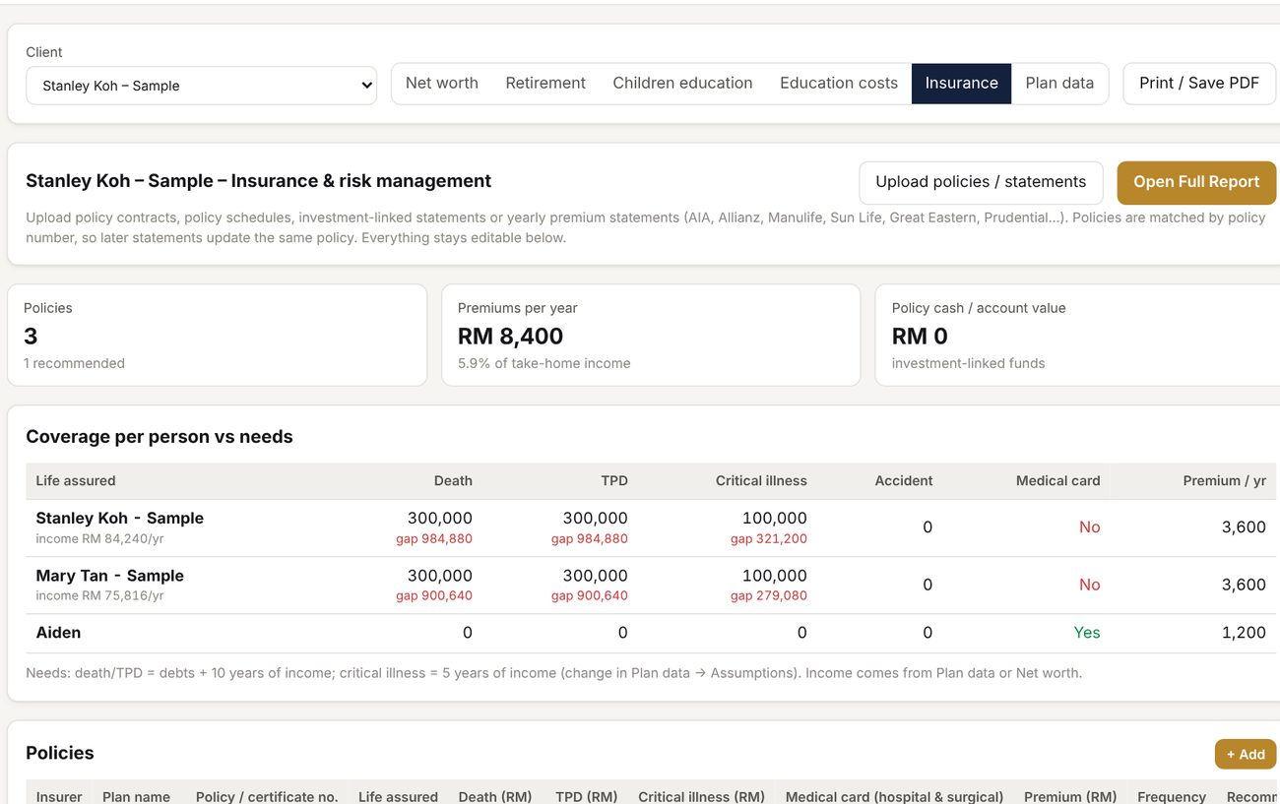Click the Life assured column header in coverage table
The width and height of the screenshot is (1280, 804).
[x=76, y=481]
